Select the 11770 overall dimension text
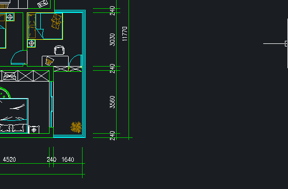Screen dimensions: 288x189 124,34
